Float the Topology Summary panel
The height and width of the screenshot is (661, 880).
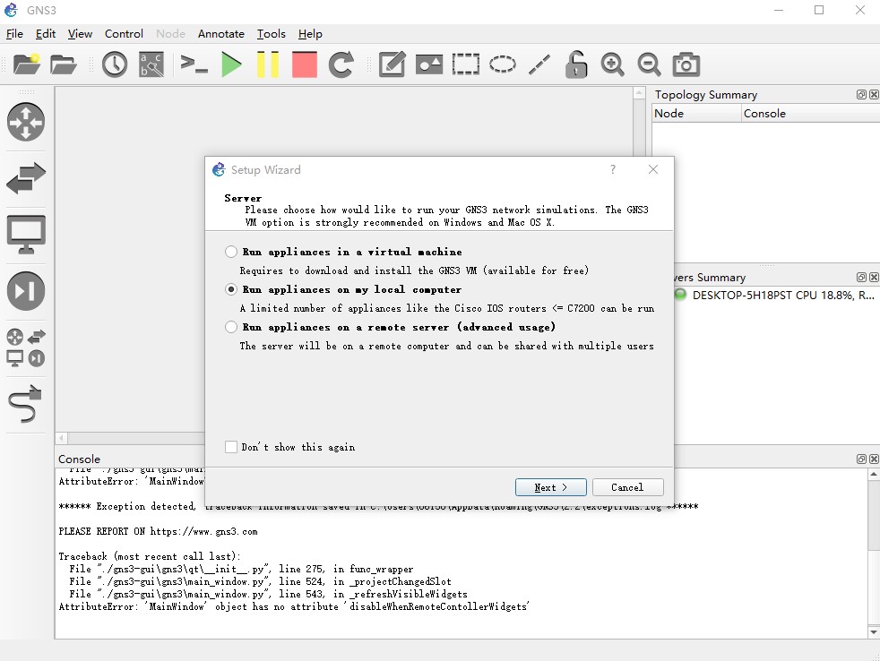pos(861,94)
